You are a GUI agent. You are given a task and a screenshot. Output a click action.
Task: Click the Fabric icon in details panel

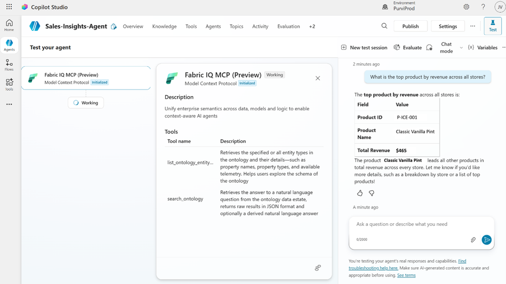[172, 78]
